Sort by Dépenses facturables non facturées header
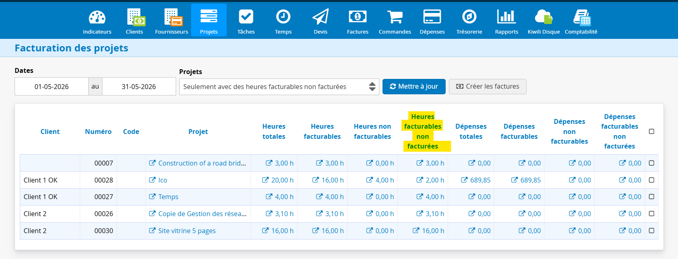 coord(620,132)
